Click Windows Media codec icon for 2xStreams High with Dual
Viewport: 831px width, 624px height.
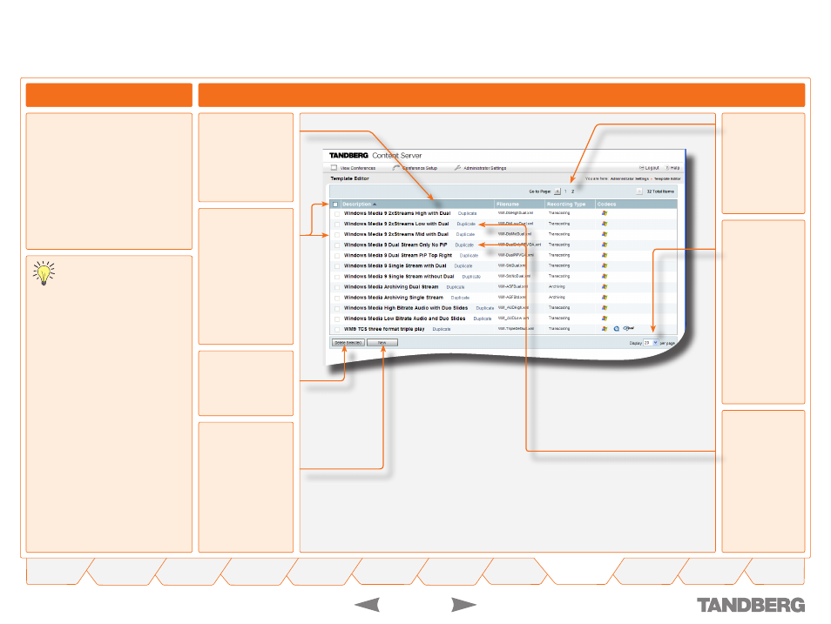pos(605,213)
